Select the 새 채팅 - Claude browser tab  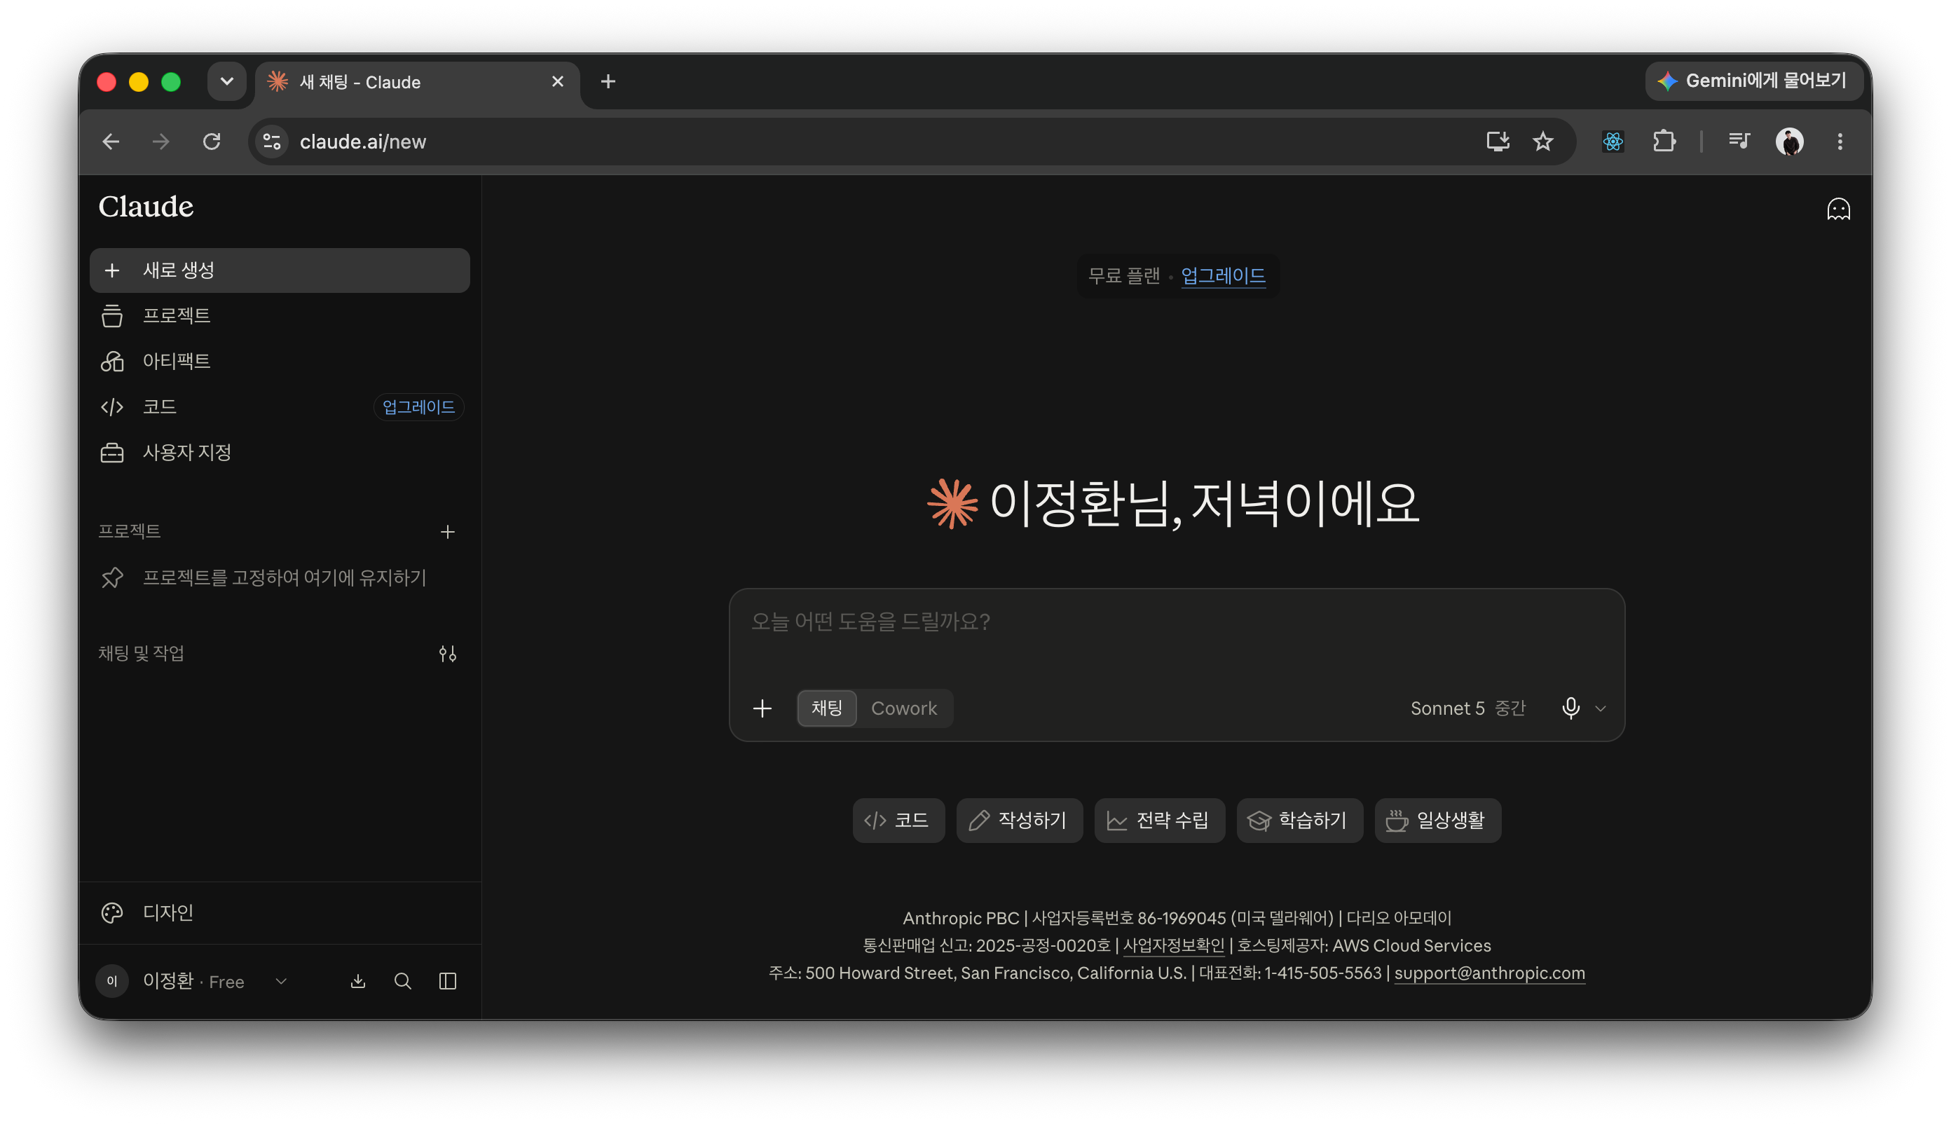(x=417, y=82)
